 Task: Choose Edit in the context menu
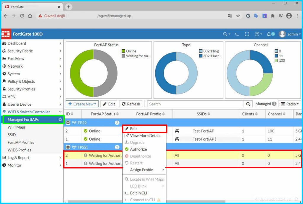[x=144, y=129]
